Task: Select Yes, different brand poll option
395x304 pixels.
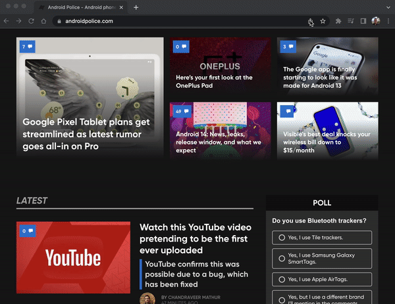Action: [322, 298]
